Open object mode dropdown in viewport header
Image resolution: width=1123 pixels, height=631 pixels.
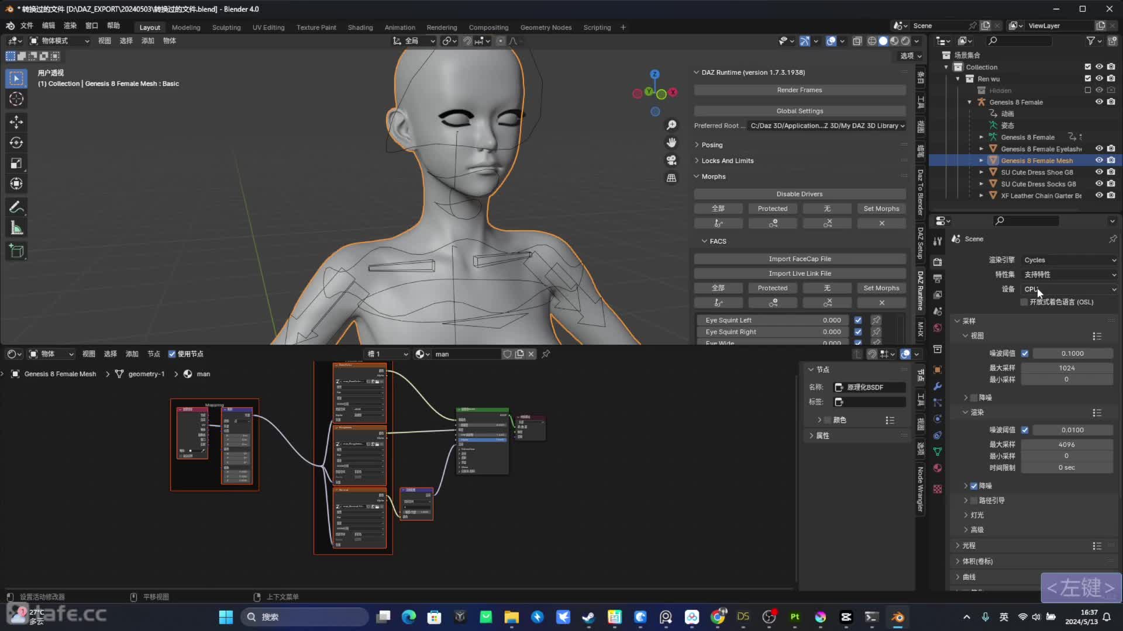coord(59,41)
